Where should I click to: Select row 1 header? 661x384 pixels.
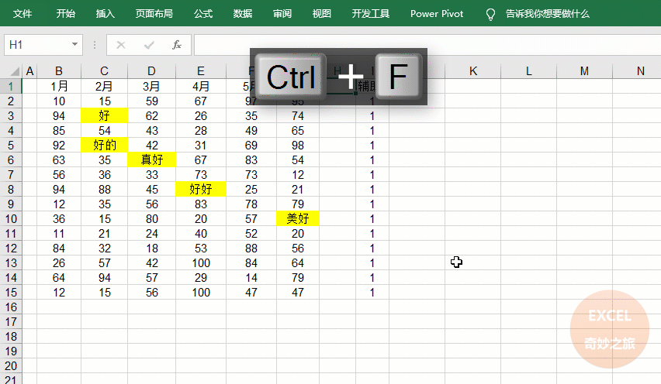pos(11,86)
